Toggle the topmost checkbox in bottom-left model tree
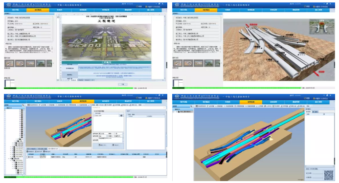Viewport: 339px width, 183px height. tap(20, 110)
